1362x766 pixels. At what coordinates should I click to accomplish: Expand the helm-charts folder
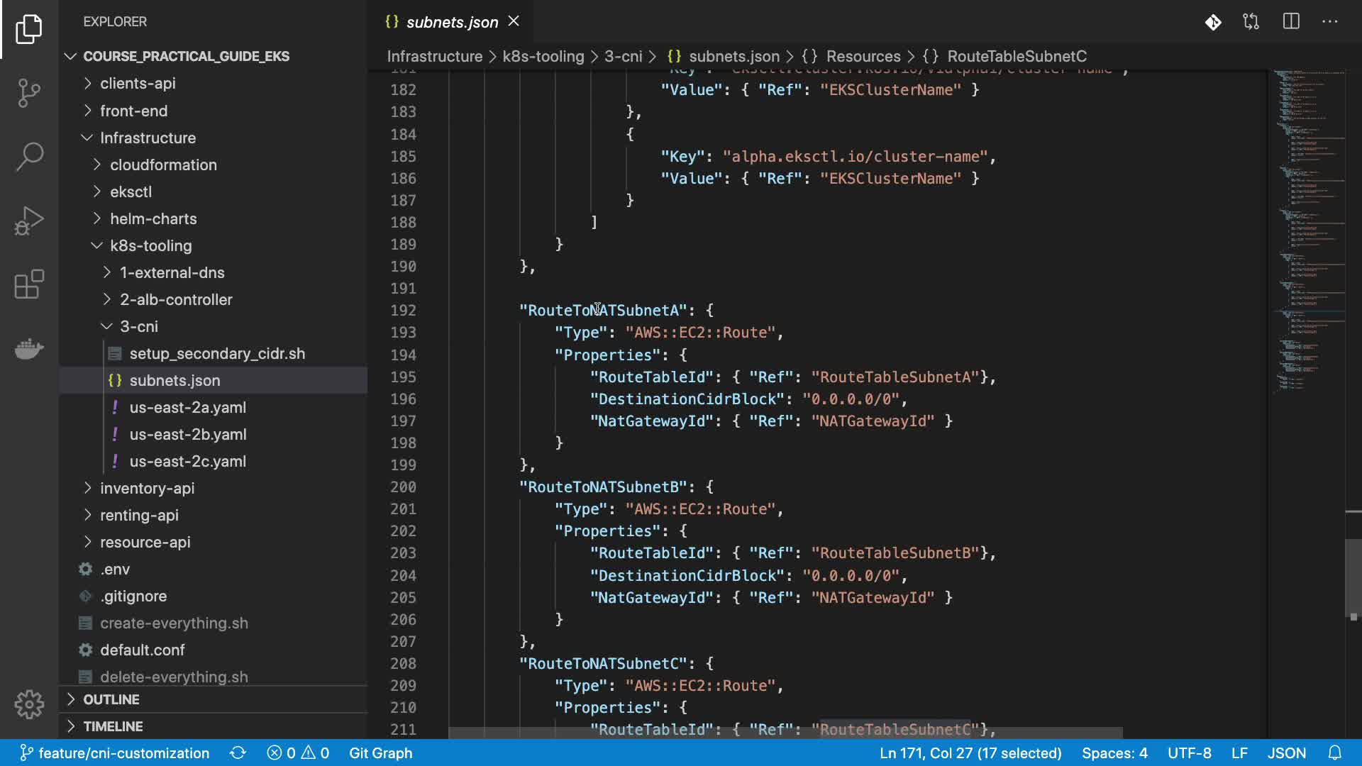click(x=153, y=218)
